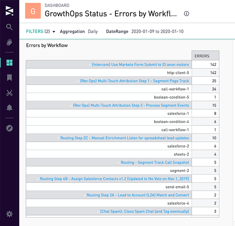Open settings via the gear icon
The height and width of the screenshot is (226, 235).
(9, 214)
